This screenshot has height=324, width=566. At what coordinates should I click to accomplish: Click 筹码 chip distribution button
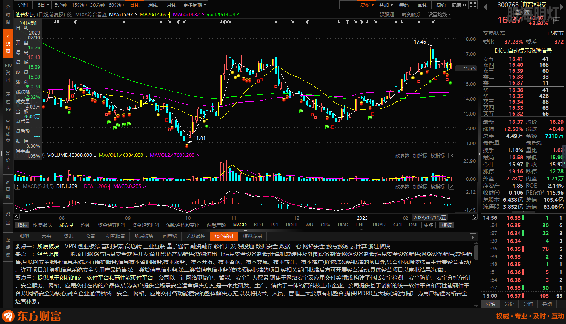(404, 5)
